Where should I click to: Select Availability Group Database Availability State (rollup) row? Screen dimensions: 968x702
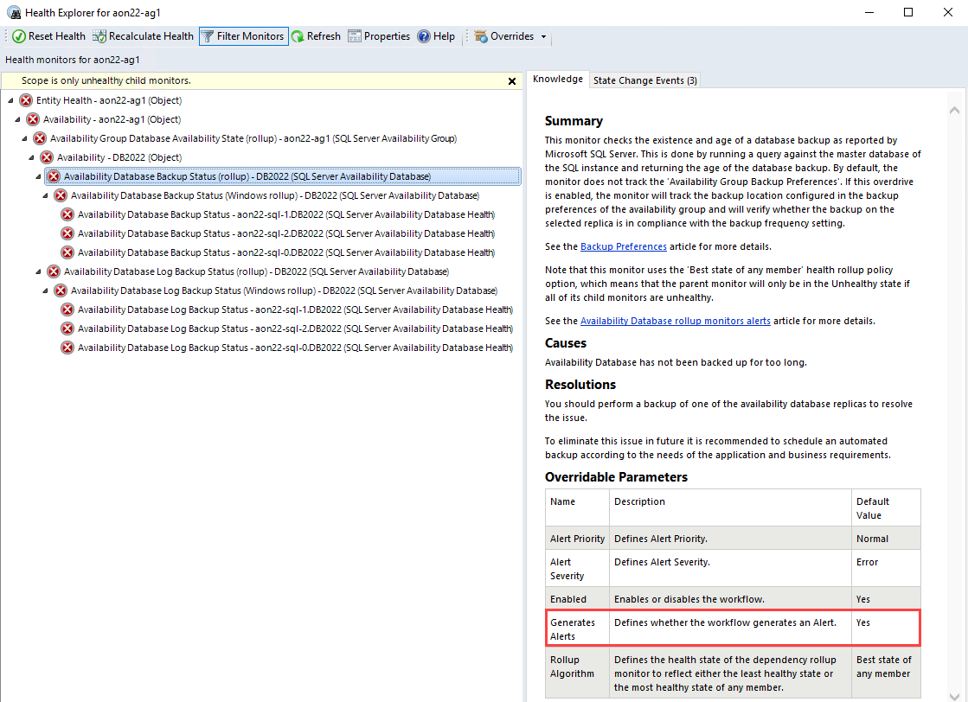[253, 139]
